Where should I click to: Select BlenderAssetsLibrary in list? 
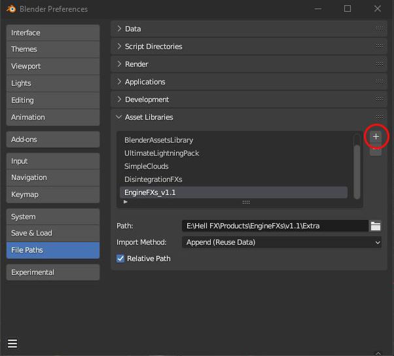pos(234,140)
